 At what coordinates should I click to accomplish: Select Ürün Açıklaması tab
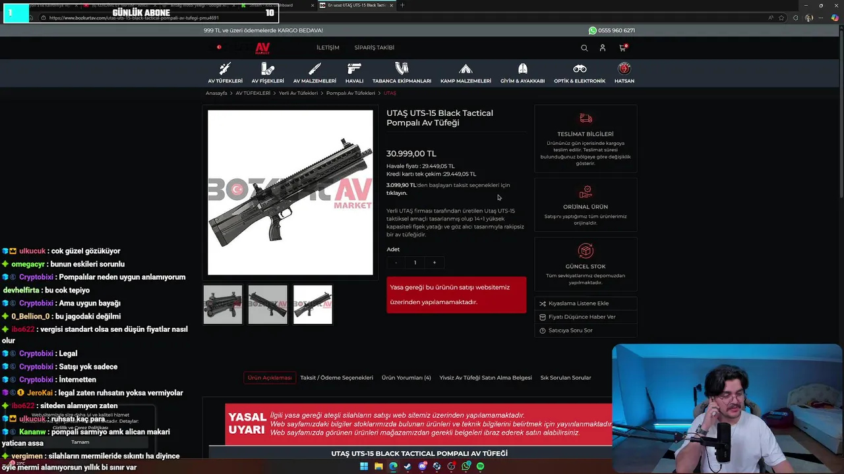tap(270, 378)
